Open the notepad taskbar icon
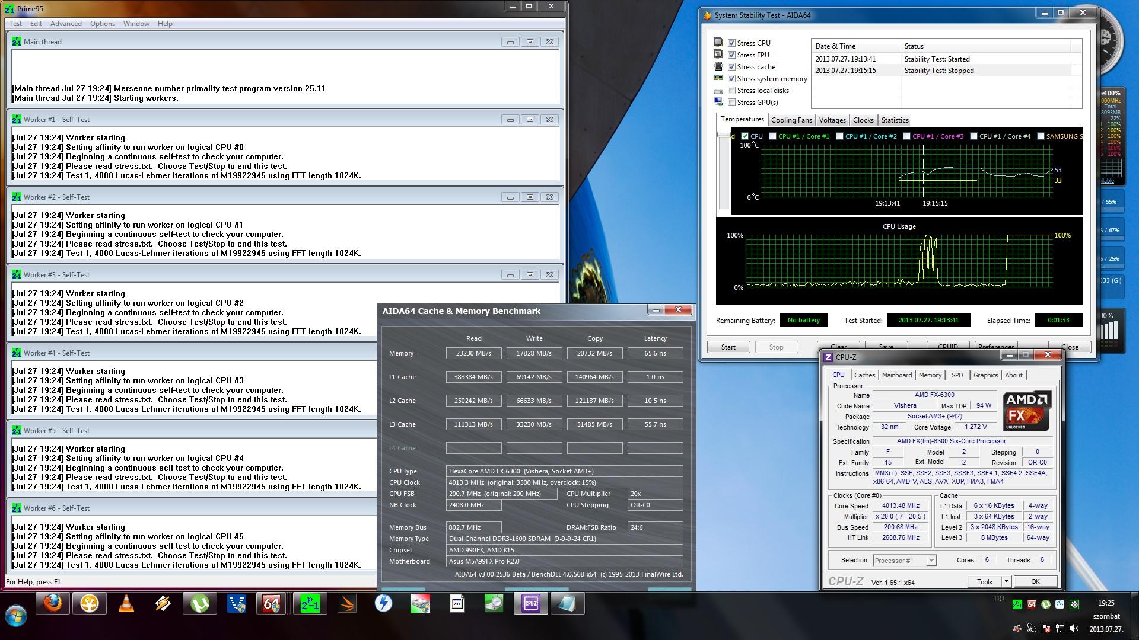This screenshot has width=1139, height=640. click(567, 604)
